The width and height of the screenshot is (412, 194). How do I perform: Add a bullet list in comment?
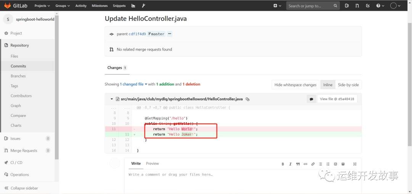[x=320, y=164]
